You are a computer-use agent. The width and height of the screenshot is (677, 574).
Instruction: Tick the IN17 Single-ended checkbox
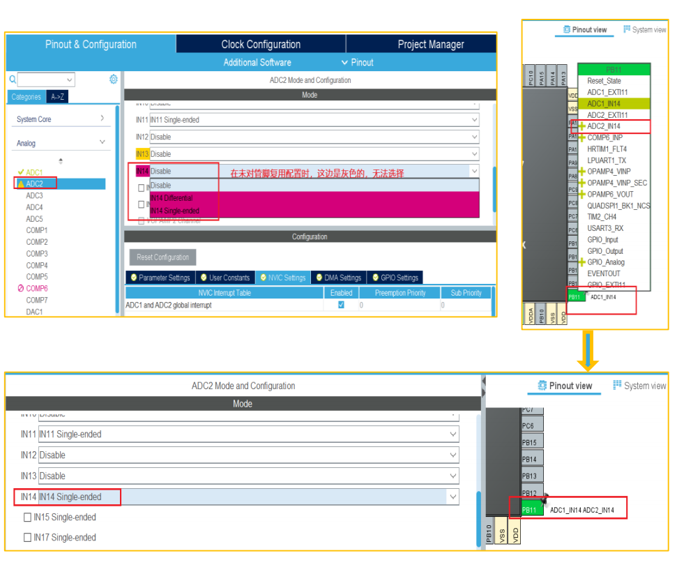point(28,537)
